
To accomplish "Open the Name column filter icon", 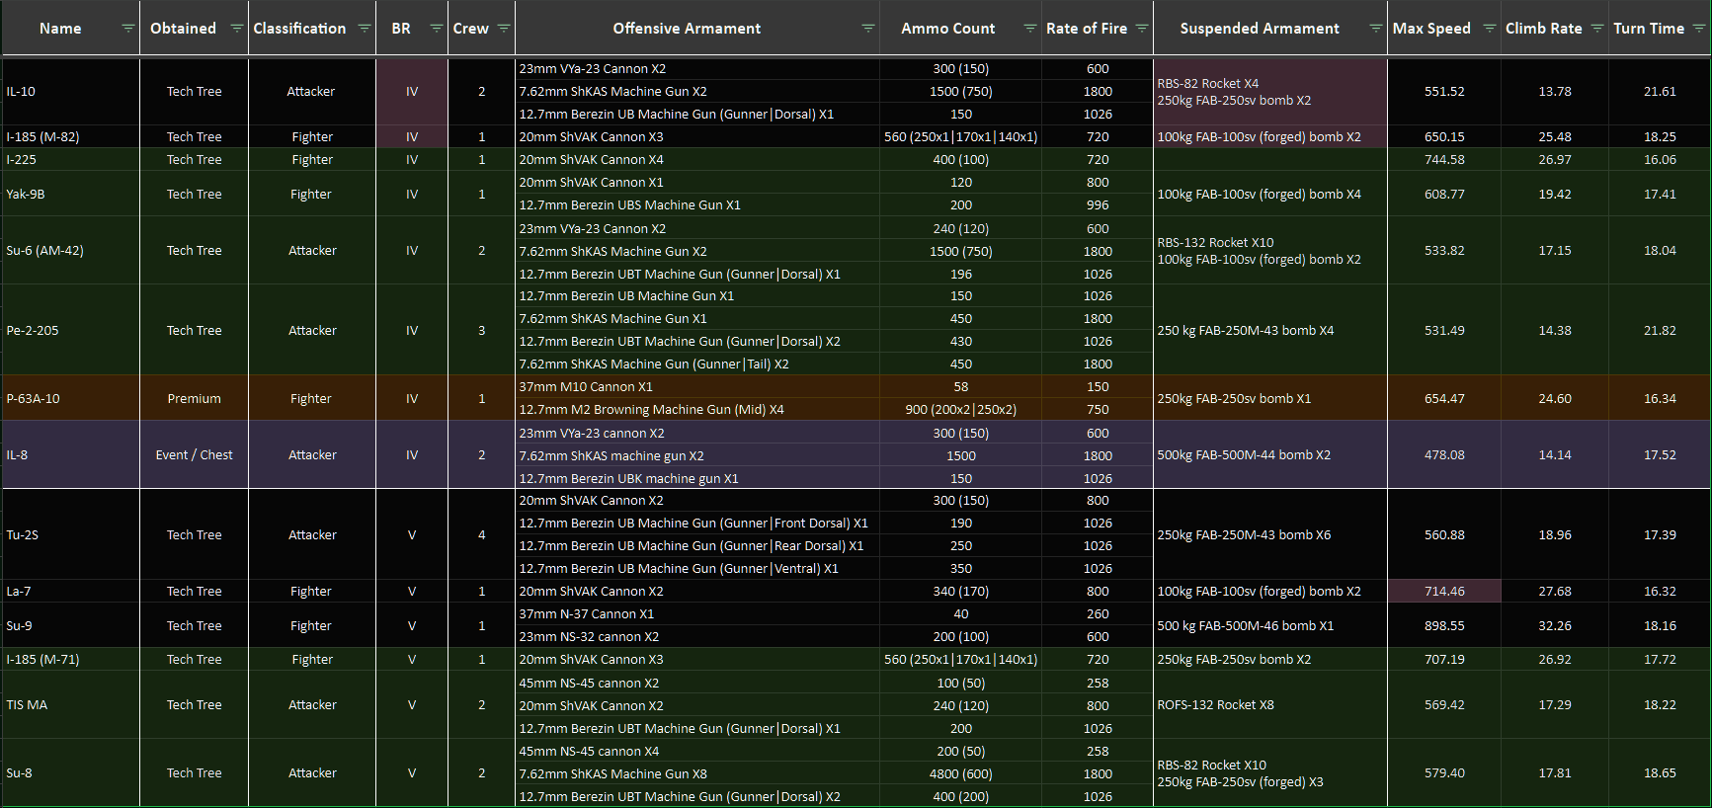I will click(127, 29).
